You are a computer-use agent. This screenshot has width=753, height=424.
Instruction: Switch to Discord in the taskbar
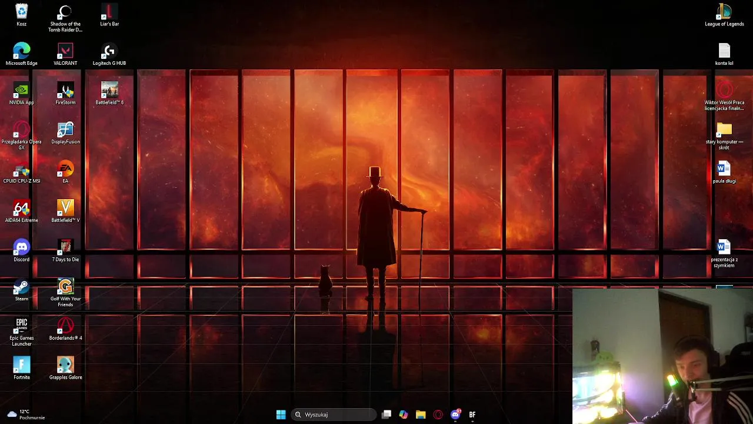[x=455, y=415]
